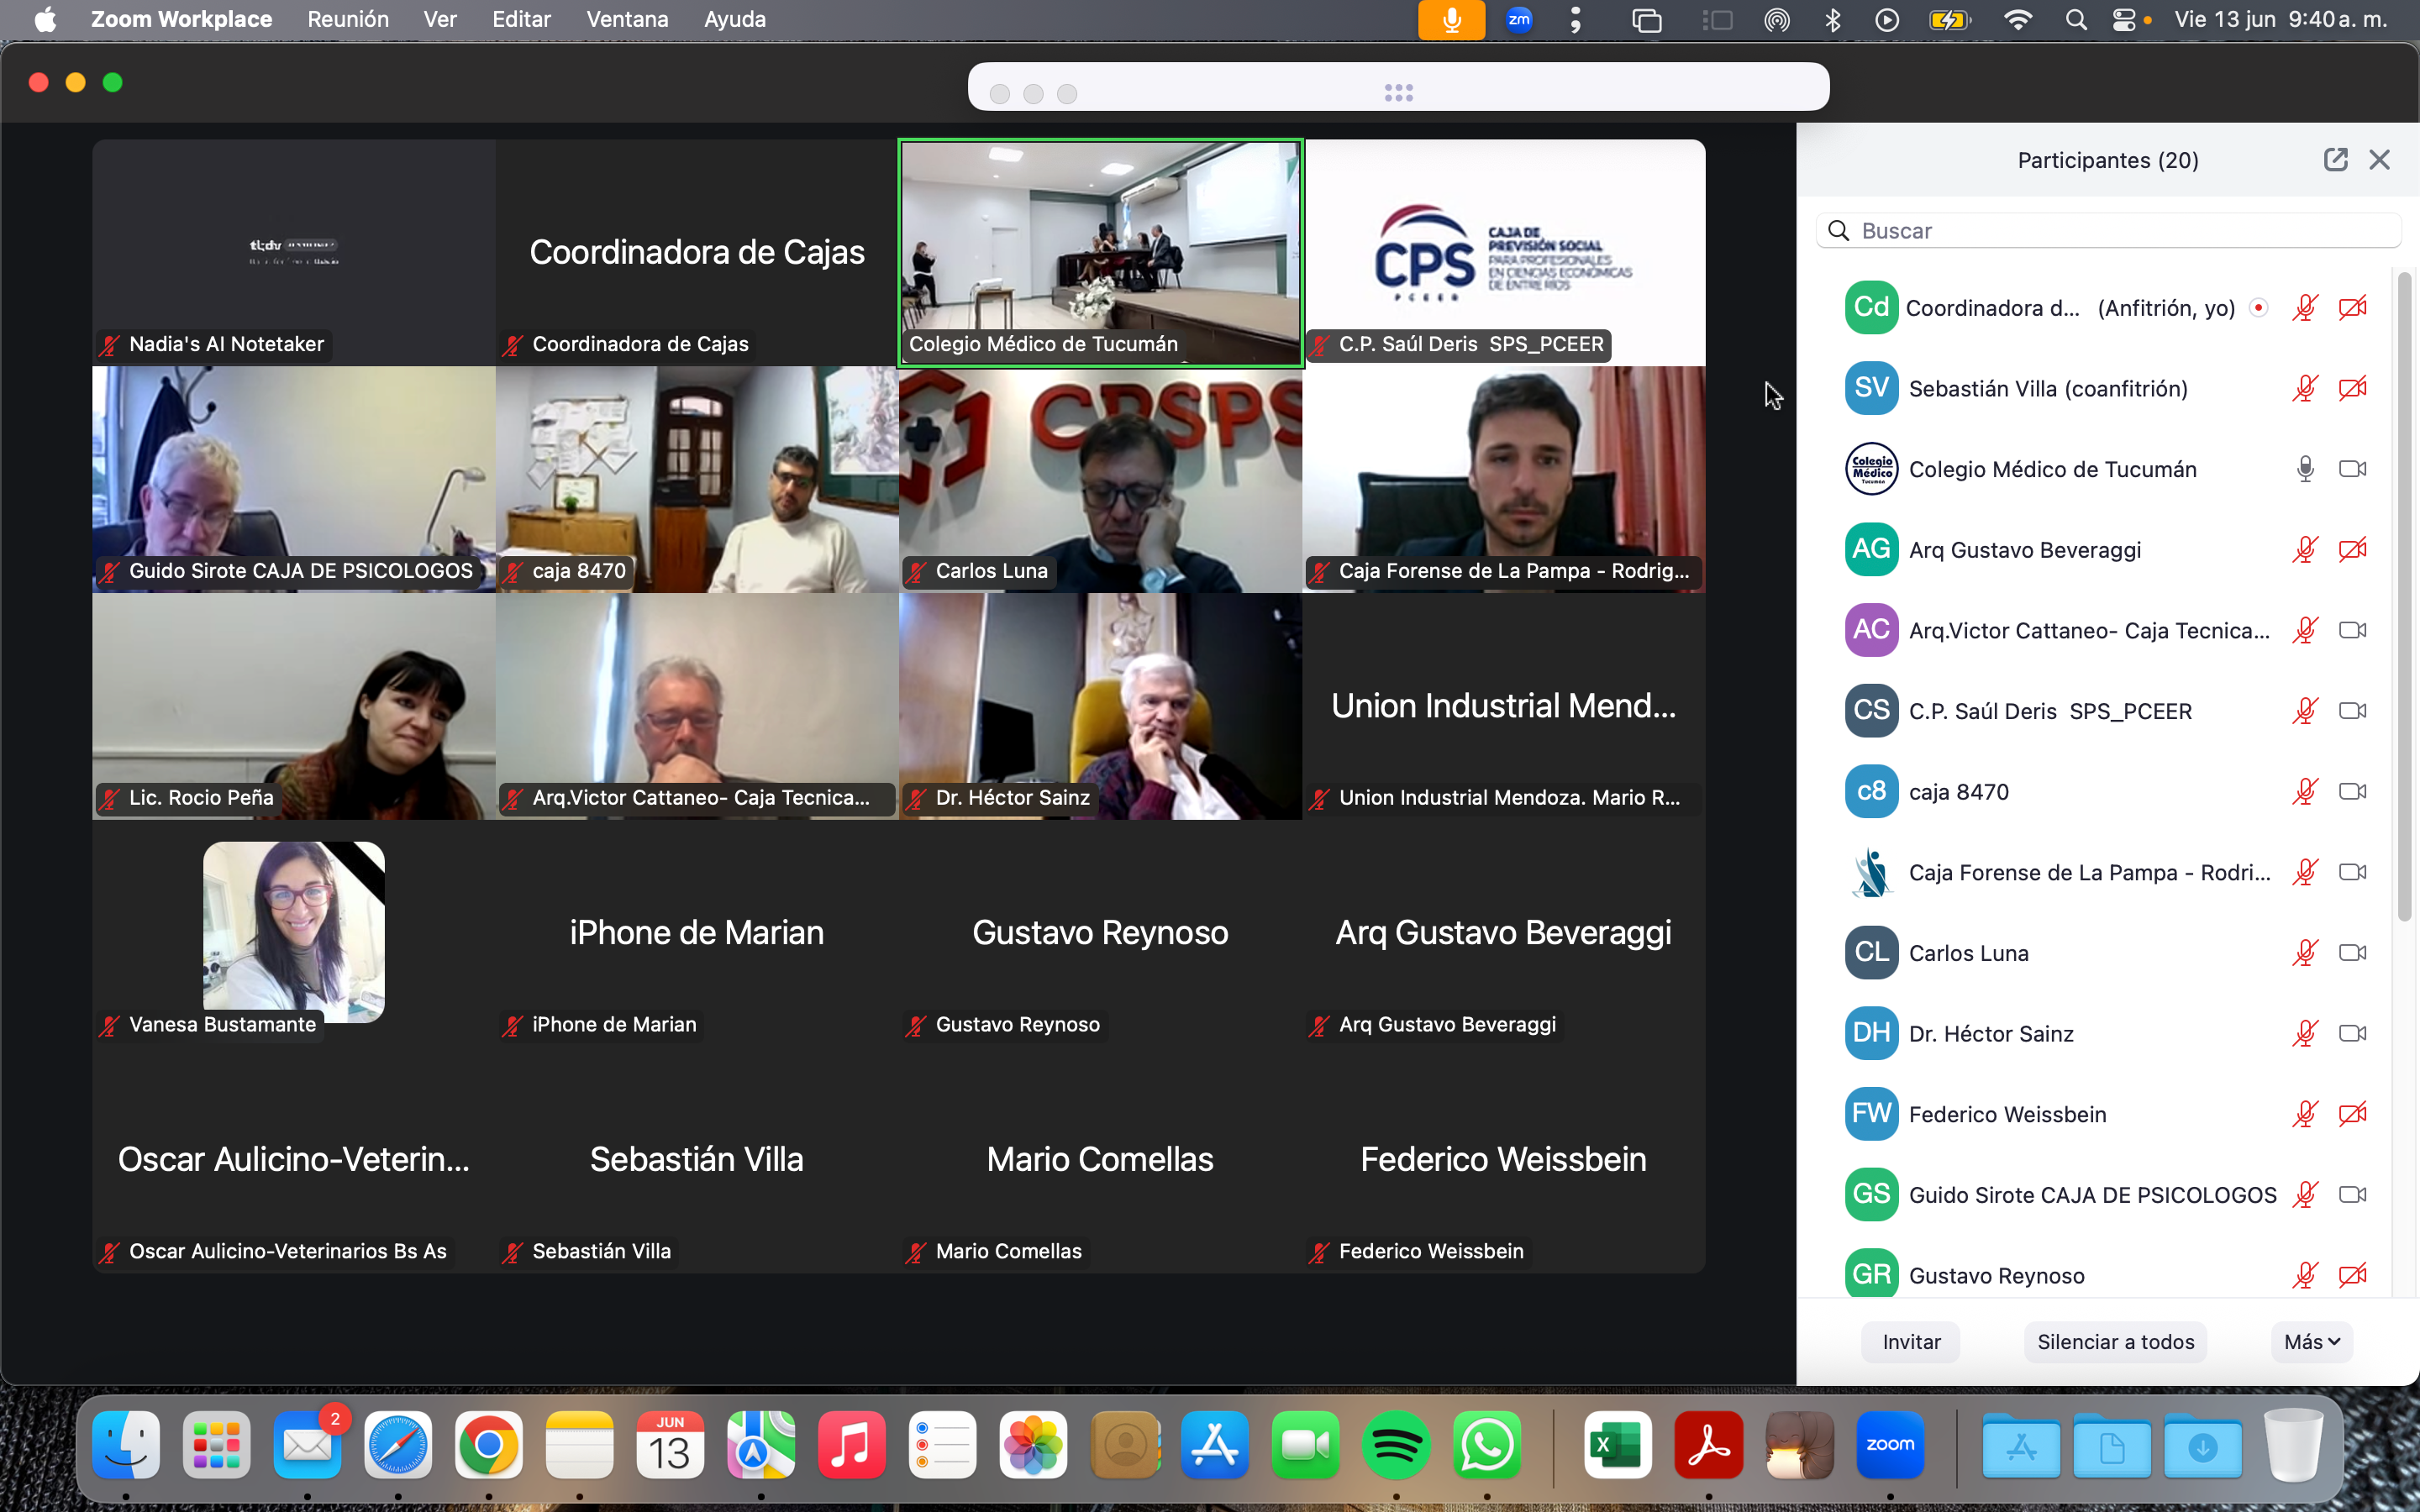
Task: Stop Colegio Médico de Tucumán video
Action: [x=2352, y=469]
